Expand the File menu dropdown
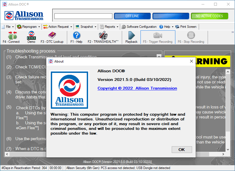 (8, 27)
